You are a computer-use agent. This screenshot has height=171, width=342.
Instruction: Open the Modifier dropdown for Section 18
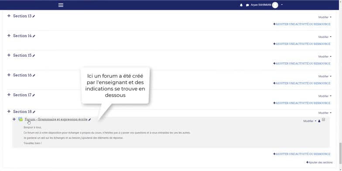click(325, 113)
